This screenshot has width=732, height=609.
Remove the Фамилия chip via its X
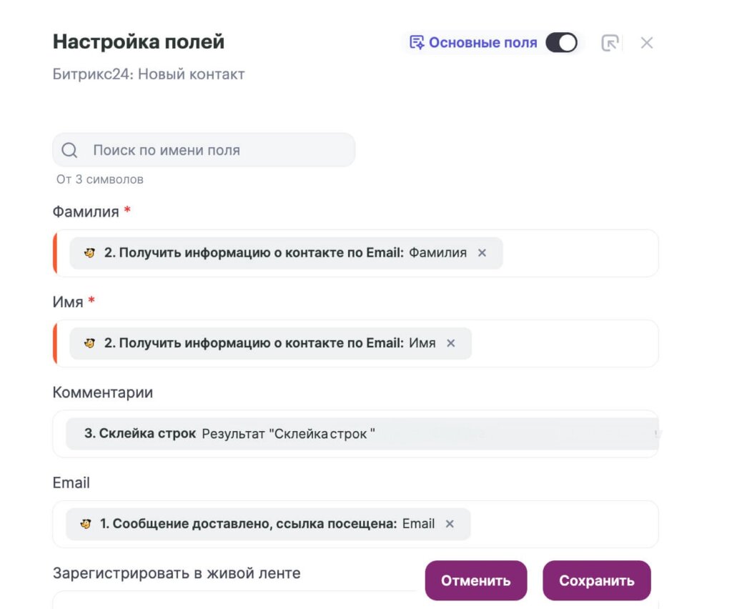click(x=483, y=253)
